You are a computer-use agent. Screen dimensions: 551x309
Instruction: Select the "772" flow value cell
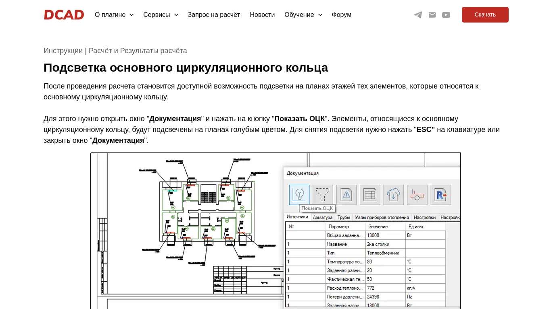pyautogui.click(x=385, y=288)
